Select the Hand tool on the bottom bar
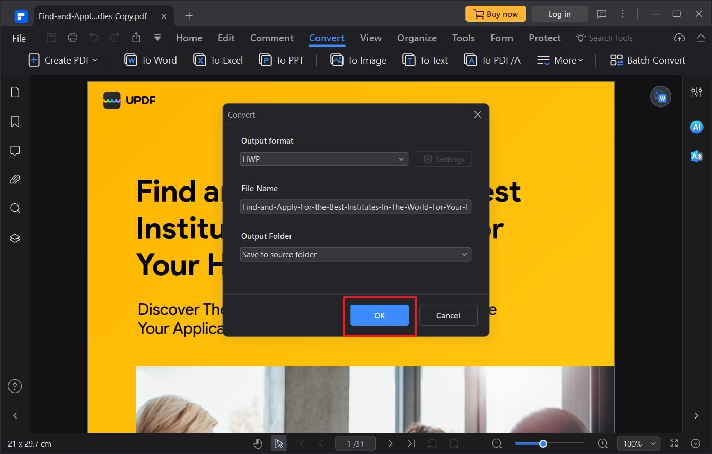The height and width of the screenshot is (454, 712). [258, 443]
